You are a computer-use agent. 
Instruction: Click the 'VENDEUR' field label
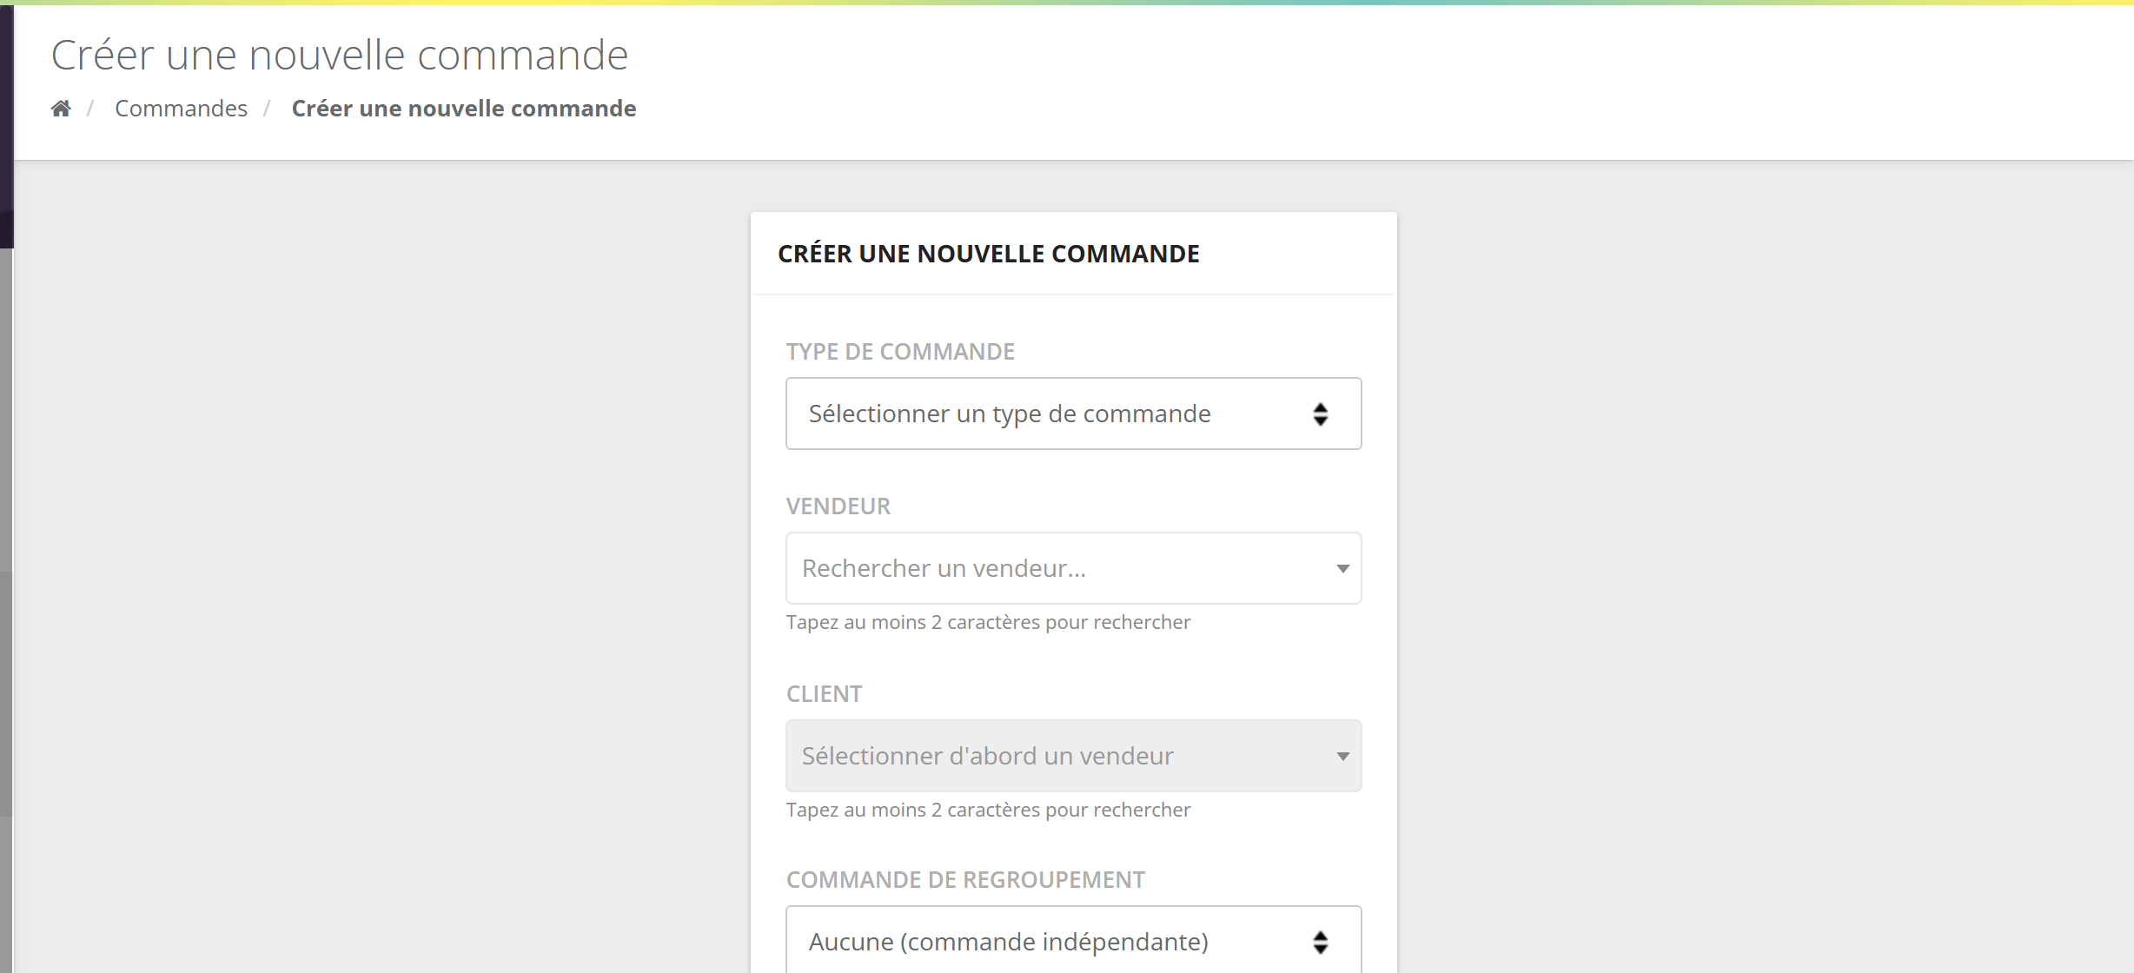(x=838, y=506)
